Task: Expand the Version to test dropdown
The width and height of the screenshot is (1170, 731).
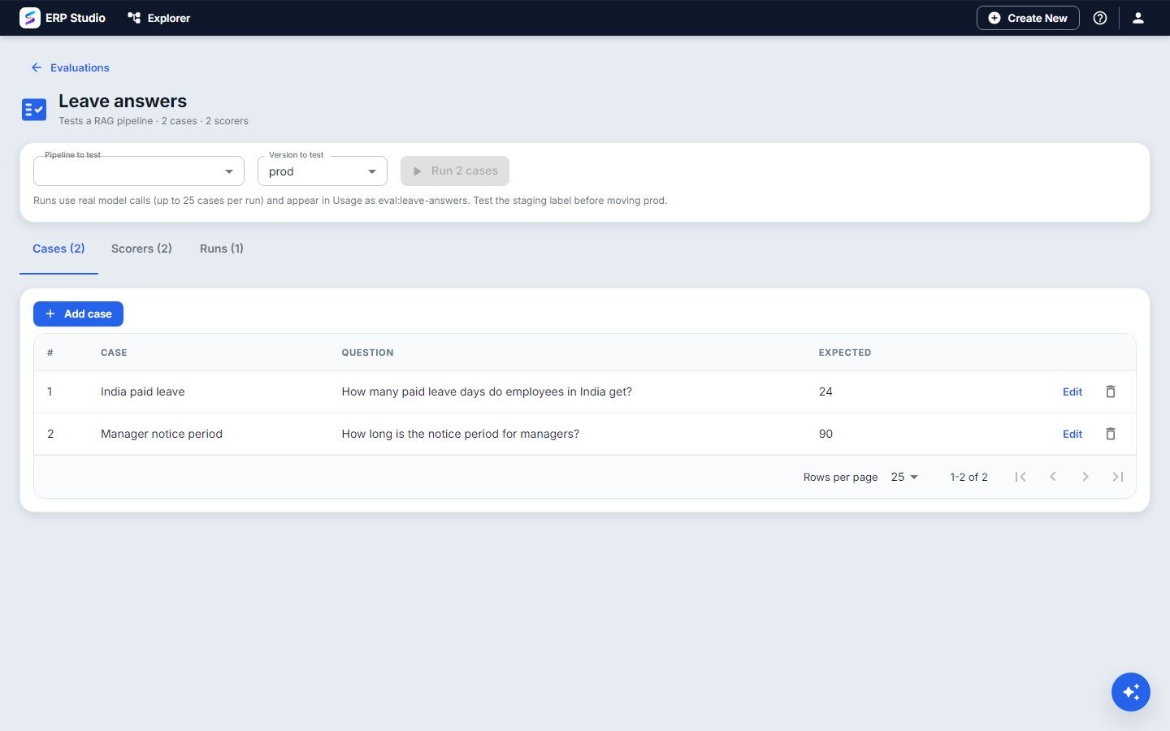Action: [323, 171]
